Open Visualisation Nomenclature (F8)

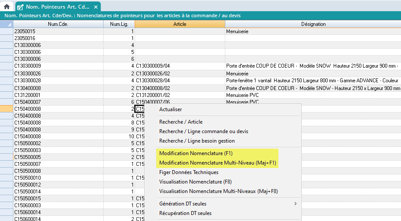(196, 182)
